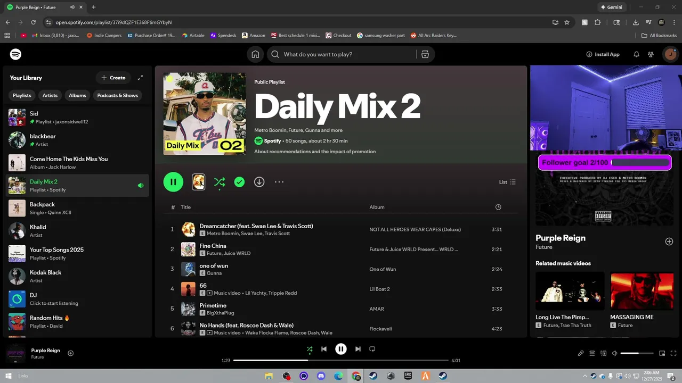The height and width of the screenshot is (383, 682).
Task: Click the Create button in Your Library
Action: [113, 78]
